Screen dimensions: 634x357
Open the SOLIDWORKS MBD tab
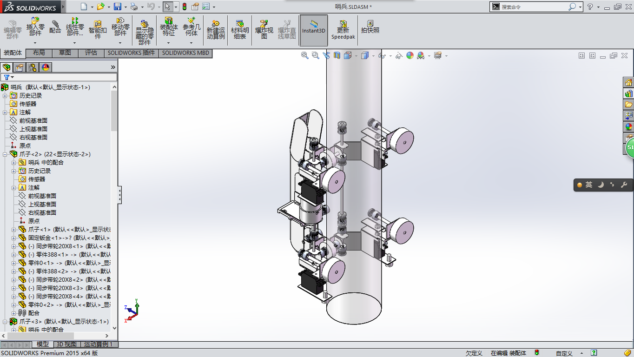coord(185,53)
